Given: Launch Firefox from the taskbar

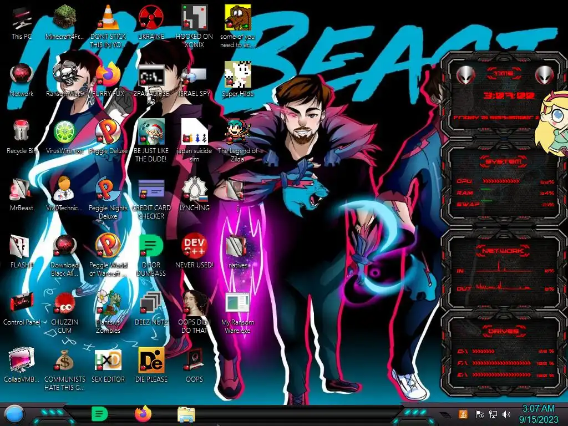Looking at the screenshot, I should pos(143,414).
